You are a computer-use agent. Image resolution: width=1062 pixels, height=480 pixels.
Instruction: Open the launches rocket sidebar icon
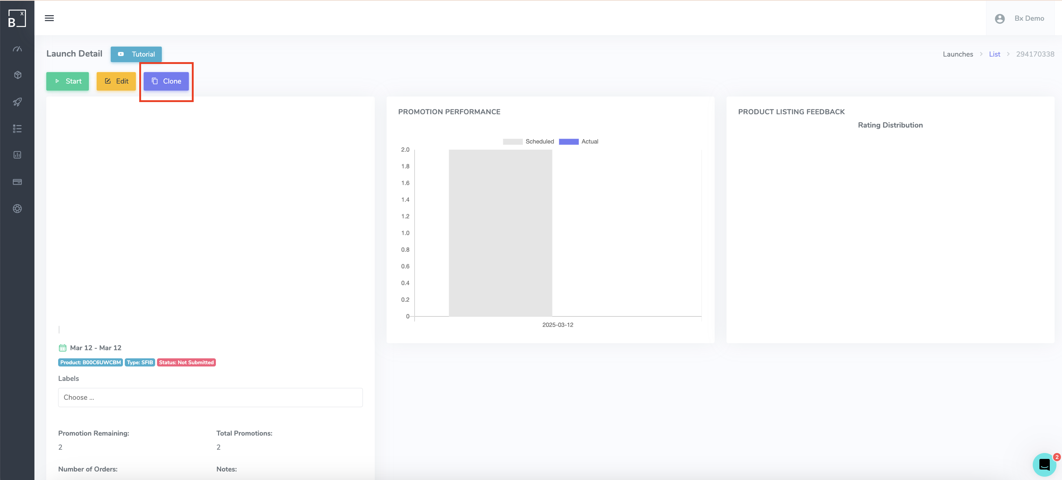(x=17, y=102)
